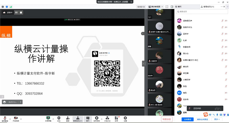Open menu icon in screen-viewing banner

point(131,2)
